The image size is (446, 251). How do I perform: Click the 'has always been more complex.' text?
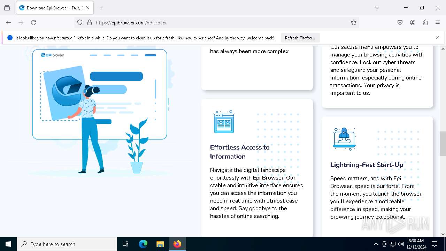pos(250,51)
